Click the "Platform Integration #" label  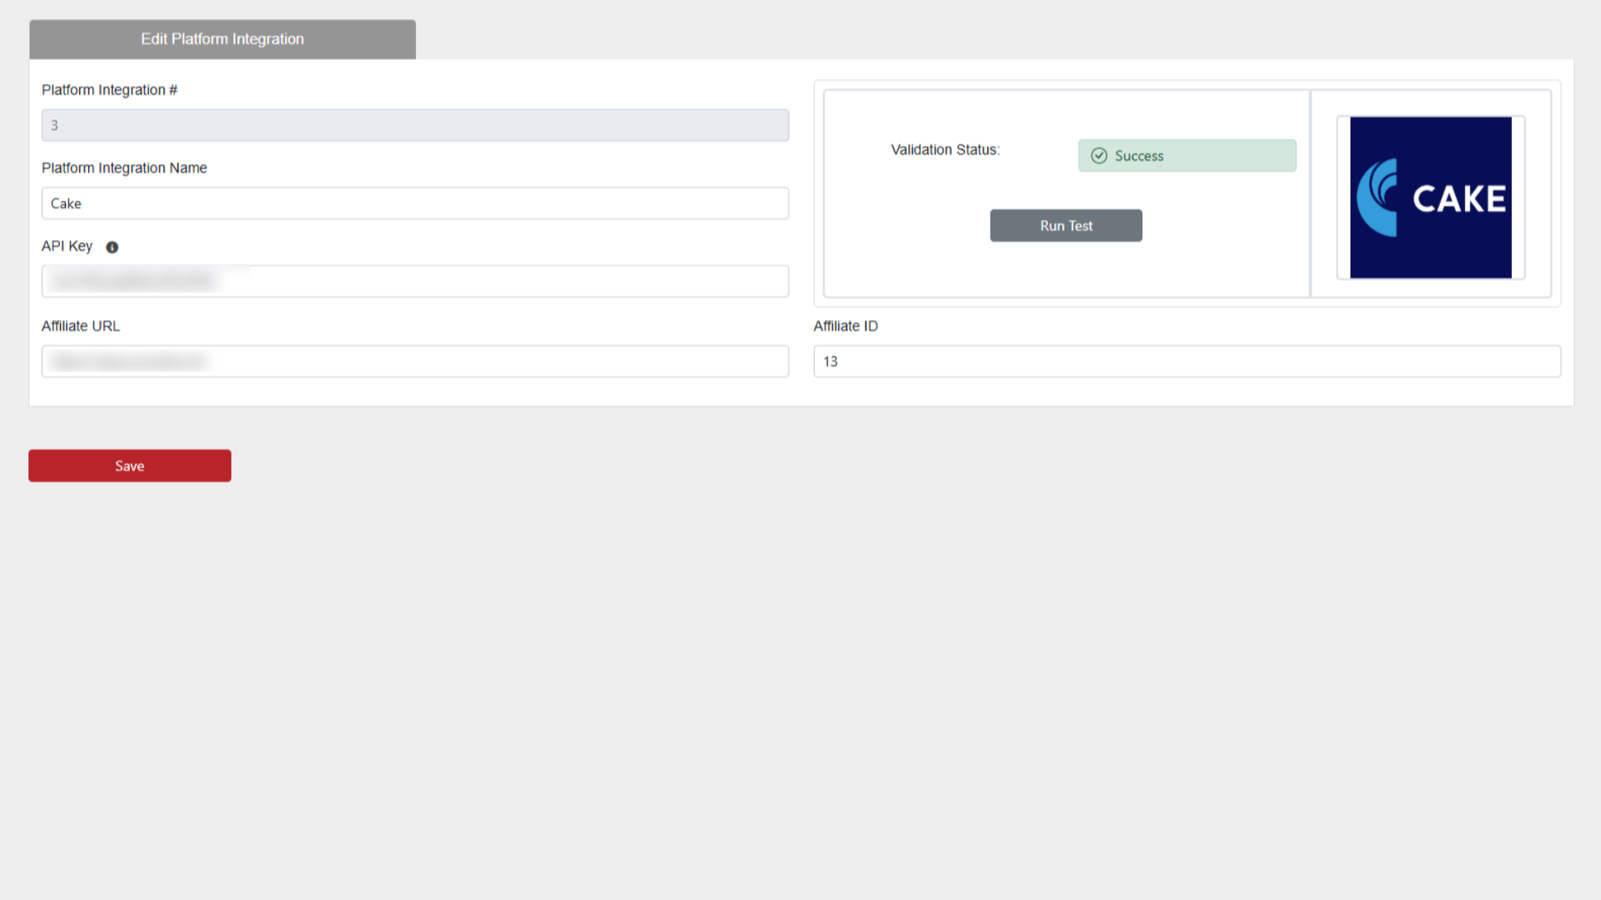[109, 90]
